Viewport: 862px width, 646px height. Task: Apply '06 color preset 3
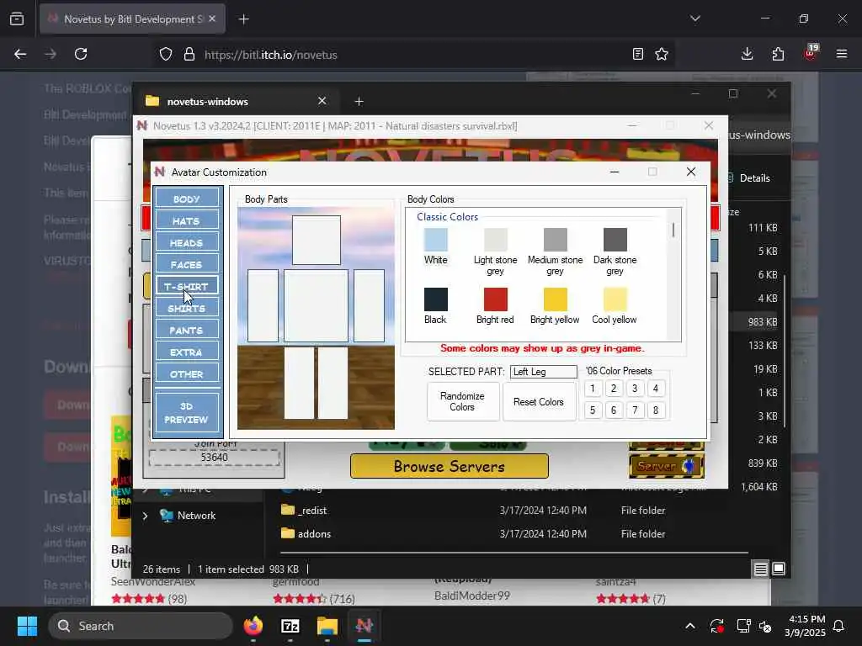(635, 389)
